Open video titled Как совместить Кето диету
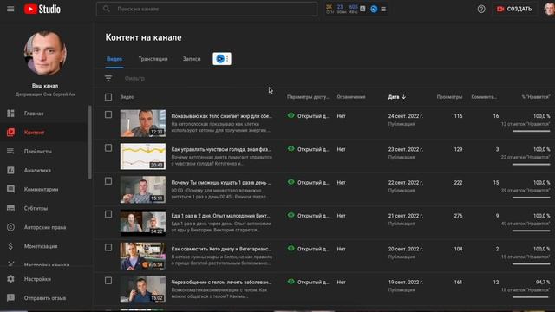 (x=222, y=249)
